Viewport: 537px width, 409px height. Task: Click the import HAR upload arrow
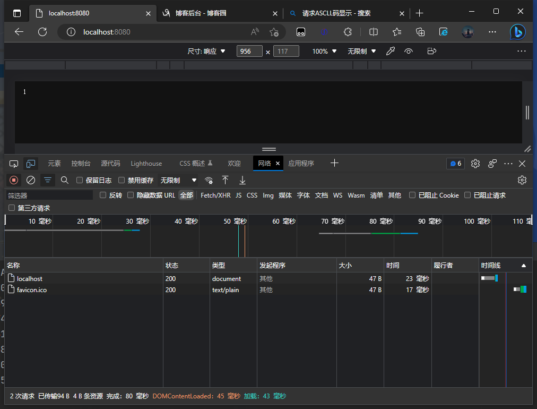point(226,180)
